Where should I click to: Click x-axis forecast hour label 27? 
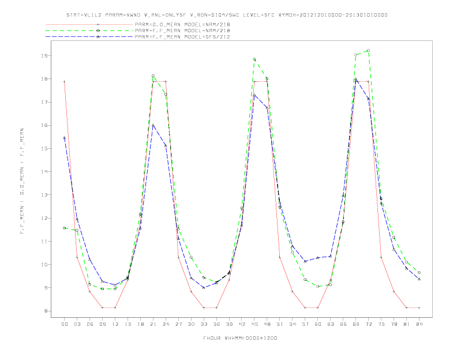click(x=178, y=324)
